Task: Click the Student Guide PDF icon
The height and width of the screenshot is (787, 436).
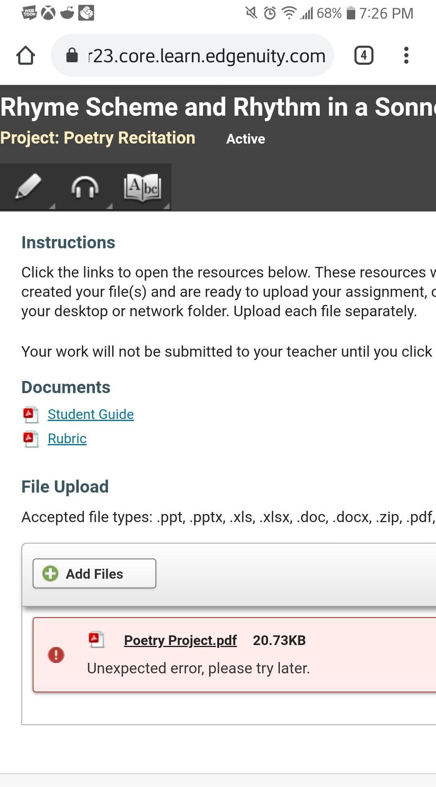Action: (x=31, y=415)
